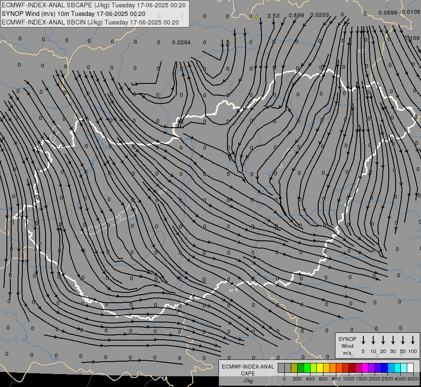This screenshot has height=387, width=421.
Task: Click the 0.0264 CAPE value on map
Action: [x=181, y=43]
